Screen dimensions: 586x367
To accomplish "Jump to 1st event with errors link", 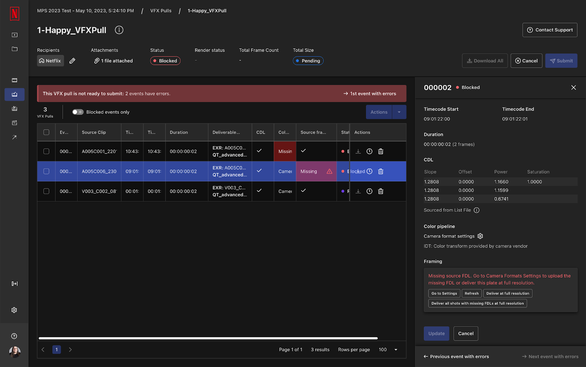I will click(370, 94).
